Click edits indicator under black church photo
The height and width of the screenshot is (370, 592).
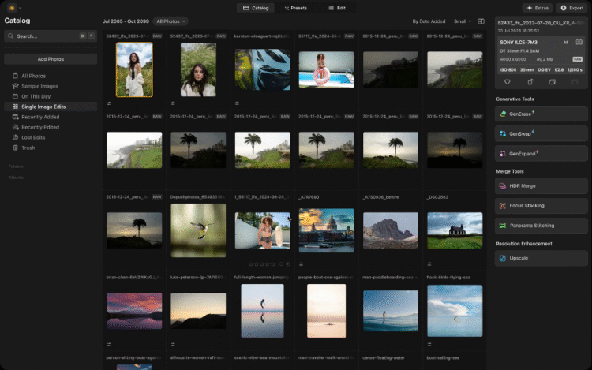429,264
